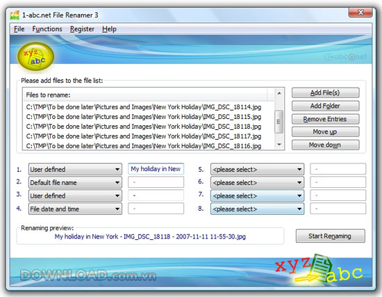Click the file list scrollbar thumb

(279, 122)
